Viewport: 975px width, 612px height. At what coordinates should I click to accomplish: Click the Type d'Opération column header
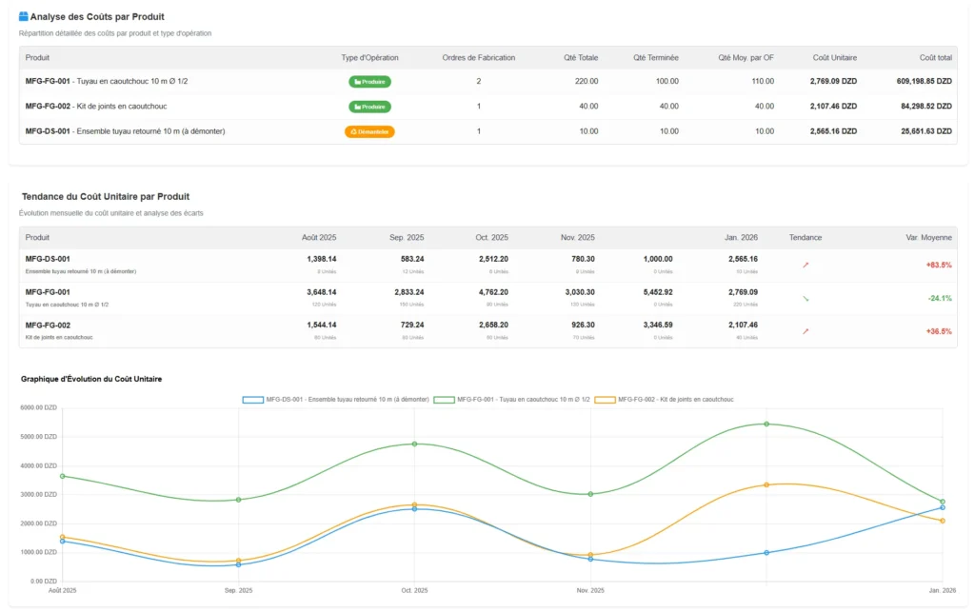coord(369,57)
